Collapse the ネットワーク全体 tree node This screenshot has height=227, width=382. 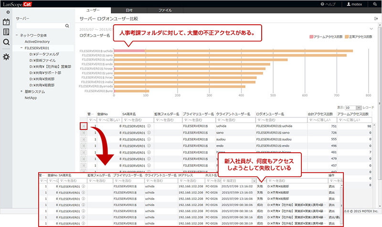(x=17, y=35)
